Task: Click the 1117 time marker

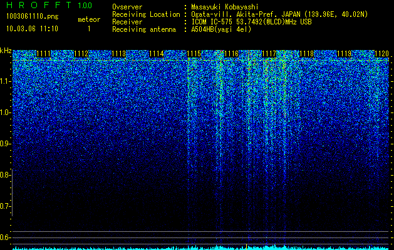Action: (269, 54)
